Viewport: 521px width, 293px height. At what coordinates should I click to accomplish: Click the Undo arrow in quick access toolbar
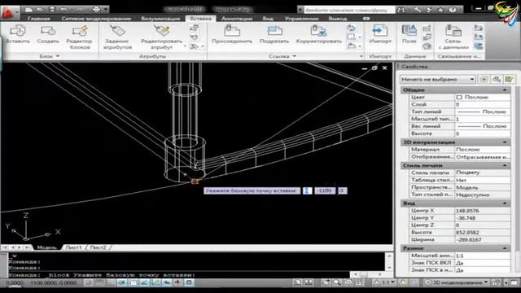coord(63,9)
